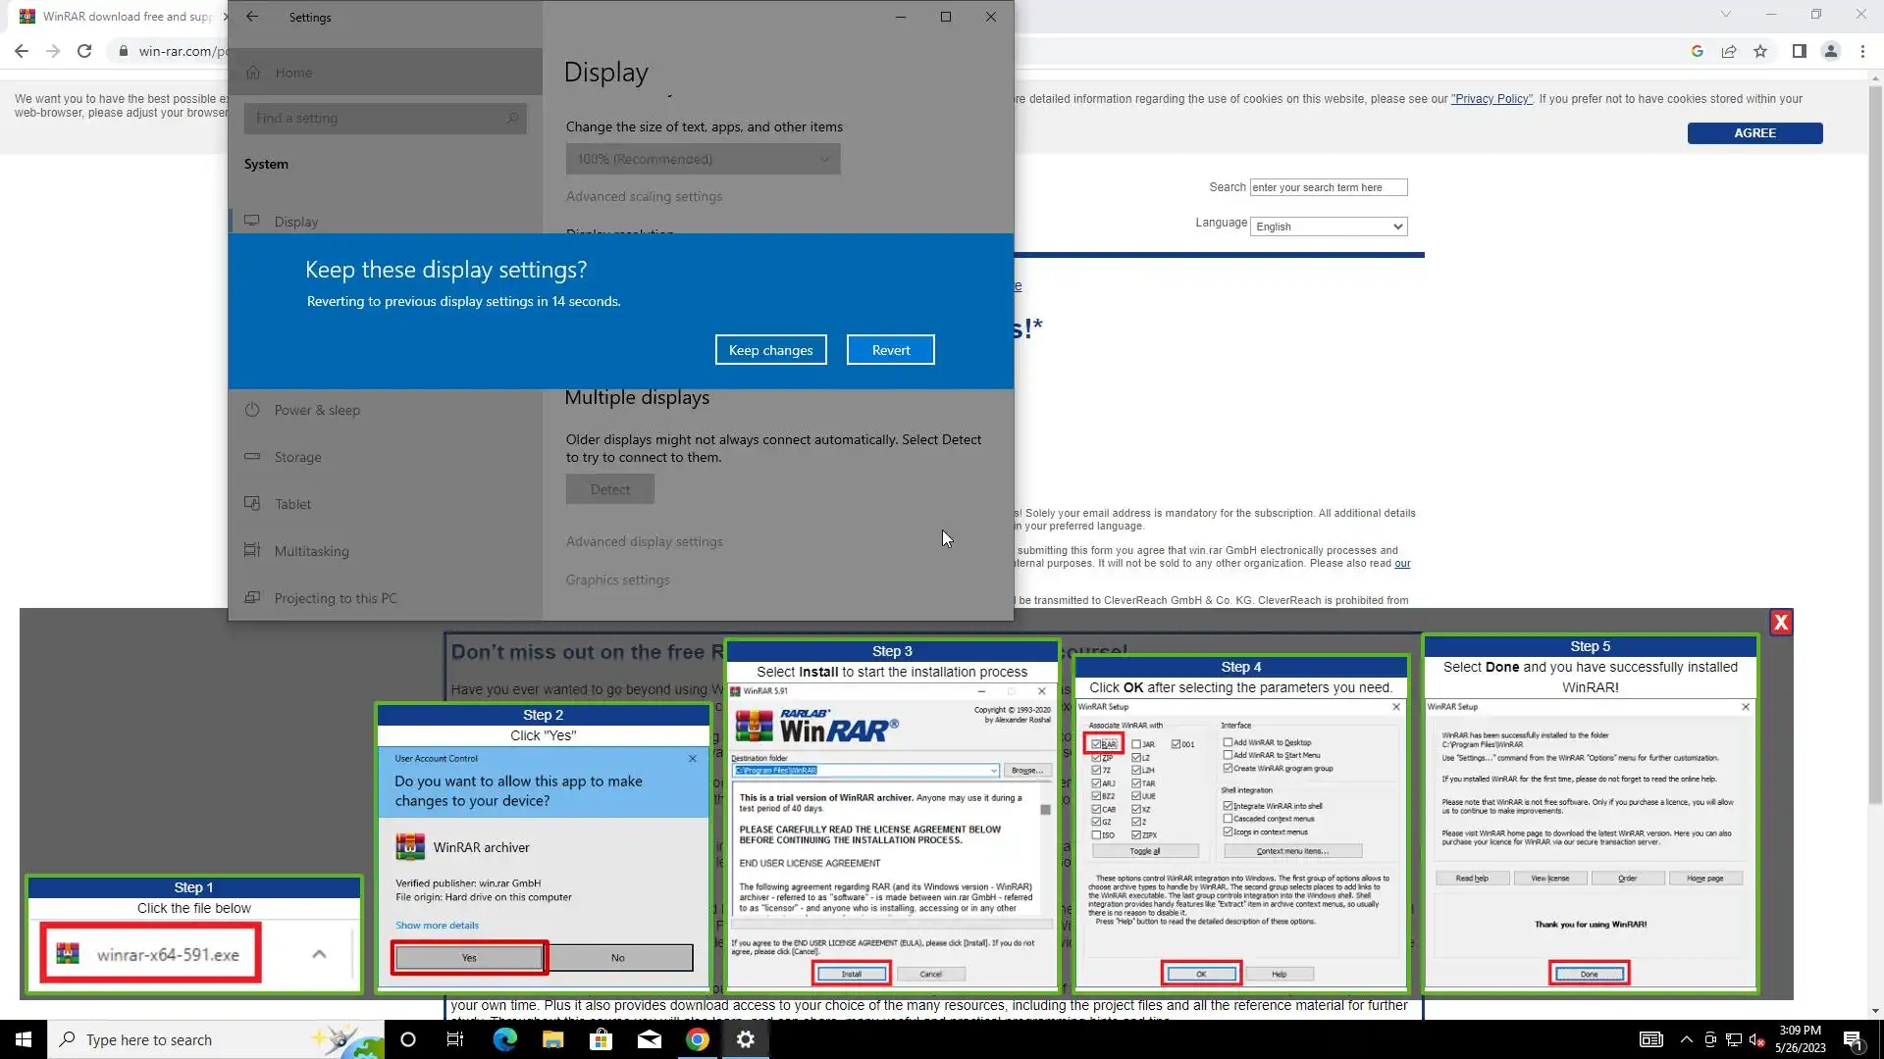Screen dimensions: 1884x1059
Task: Open File Explorer from taskbar
Action: click(552, 1039)
